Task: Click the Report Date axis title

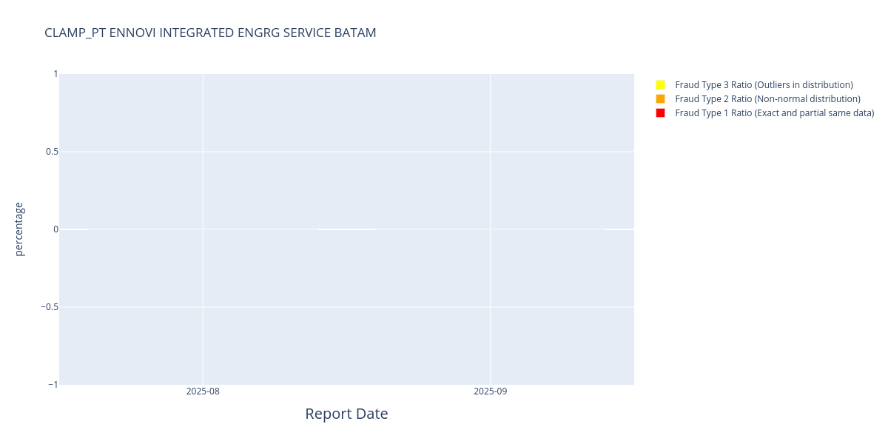Action: (x=346, y=414)
